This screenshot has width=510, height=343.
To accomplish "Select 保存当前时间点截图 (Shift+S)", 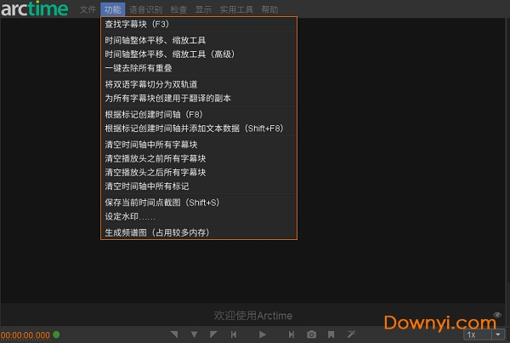I will (x=199, y=203).
